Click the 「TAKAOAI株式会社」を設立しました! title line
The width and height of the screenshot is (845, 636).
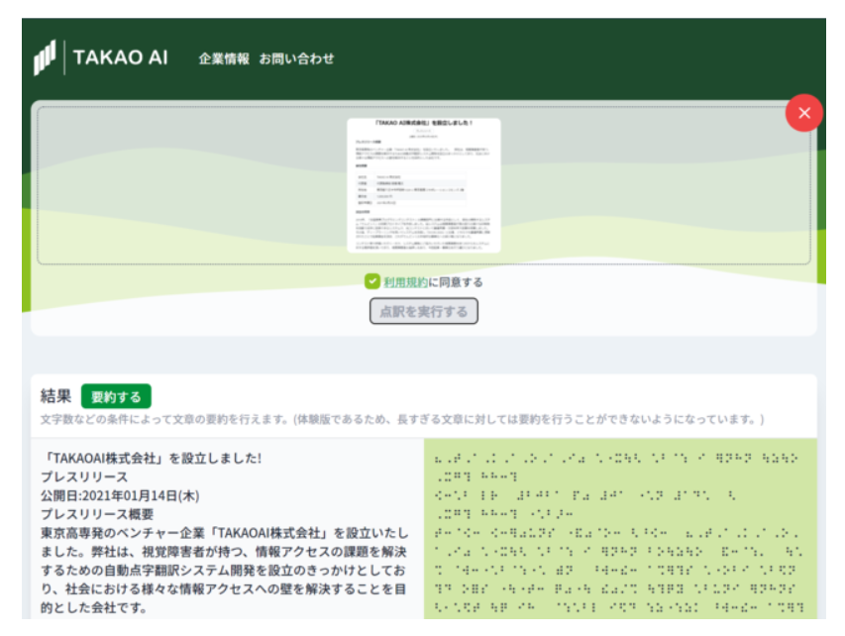(x=152, y=458)
